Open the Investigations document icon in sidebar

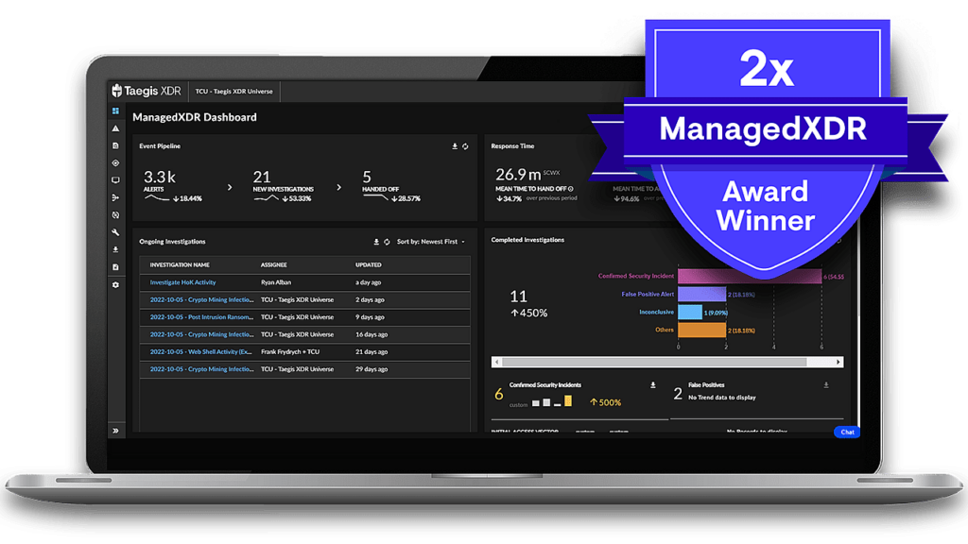[115, 145]
